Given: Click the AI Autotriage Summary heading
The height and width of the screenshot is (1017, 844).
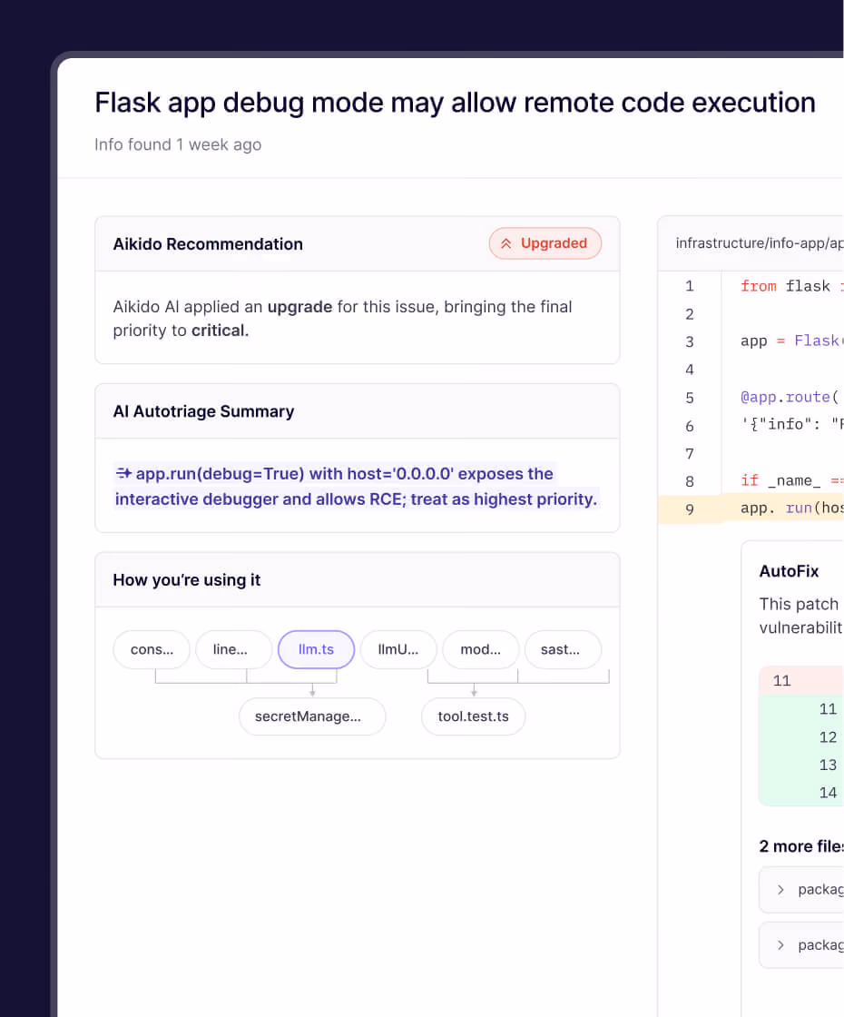Looking at the screenshot, I should 203,411.
